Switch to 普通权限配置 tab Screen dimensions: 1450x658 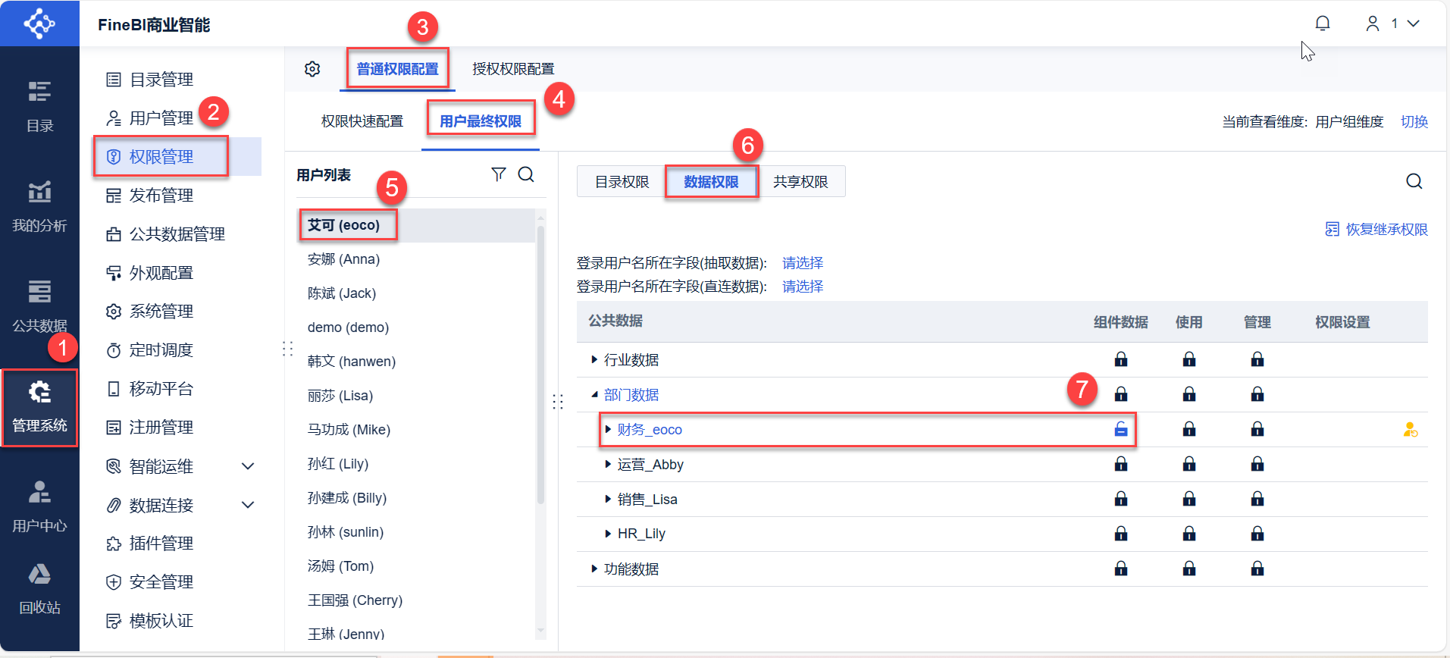pos(397,69)
